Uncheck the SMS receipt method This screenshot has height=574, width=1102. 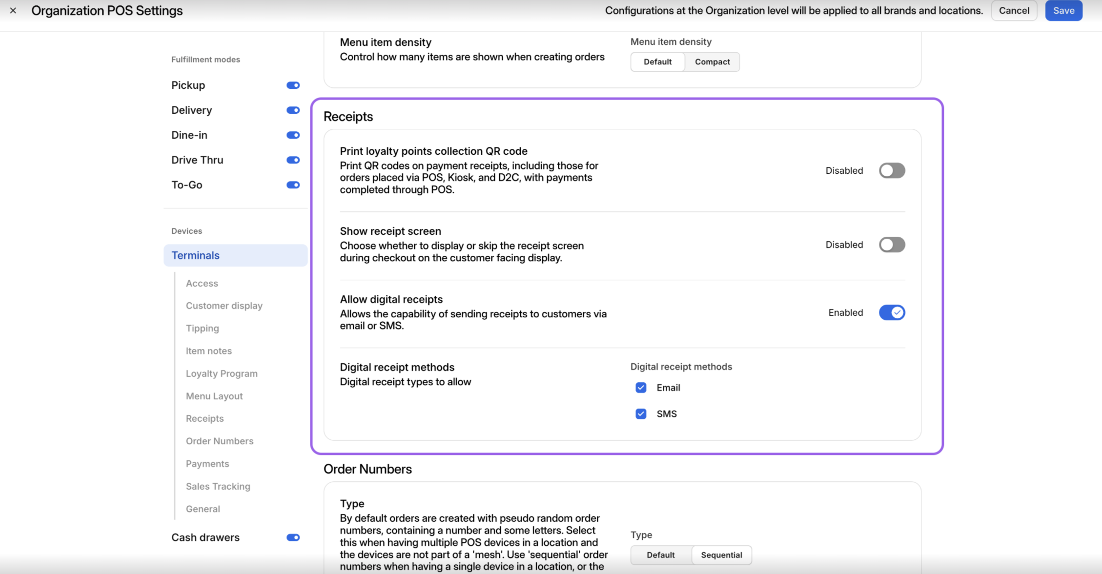coord(641,414)
